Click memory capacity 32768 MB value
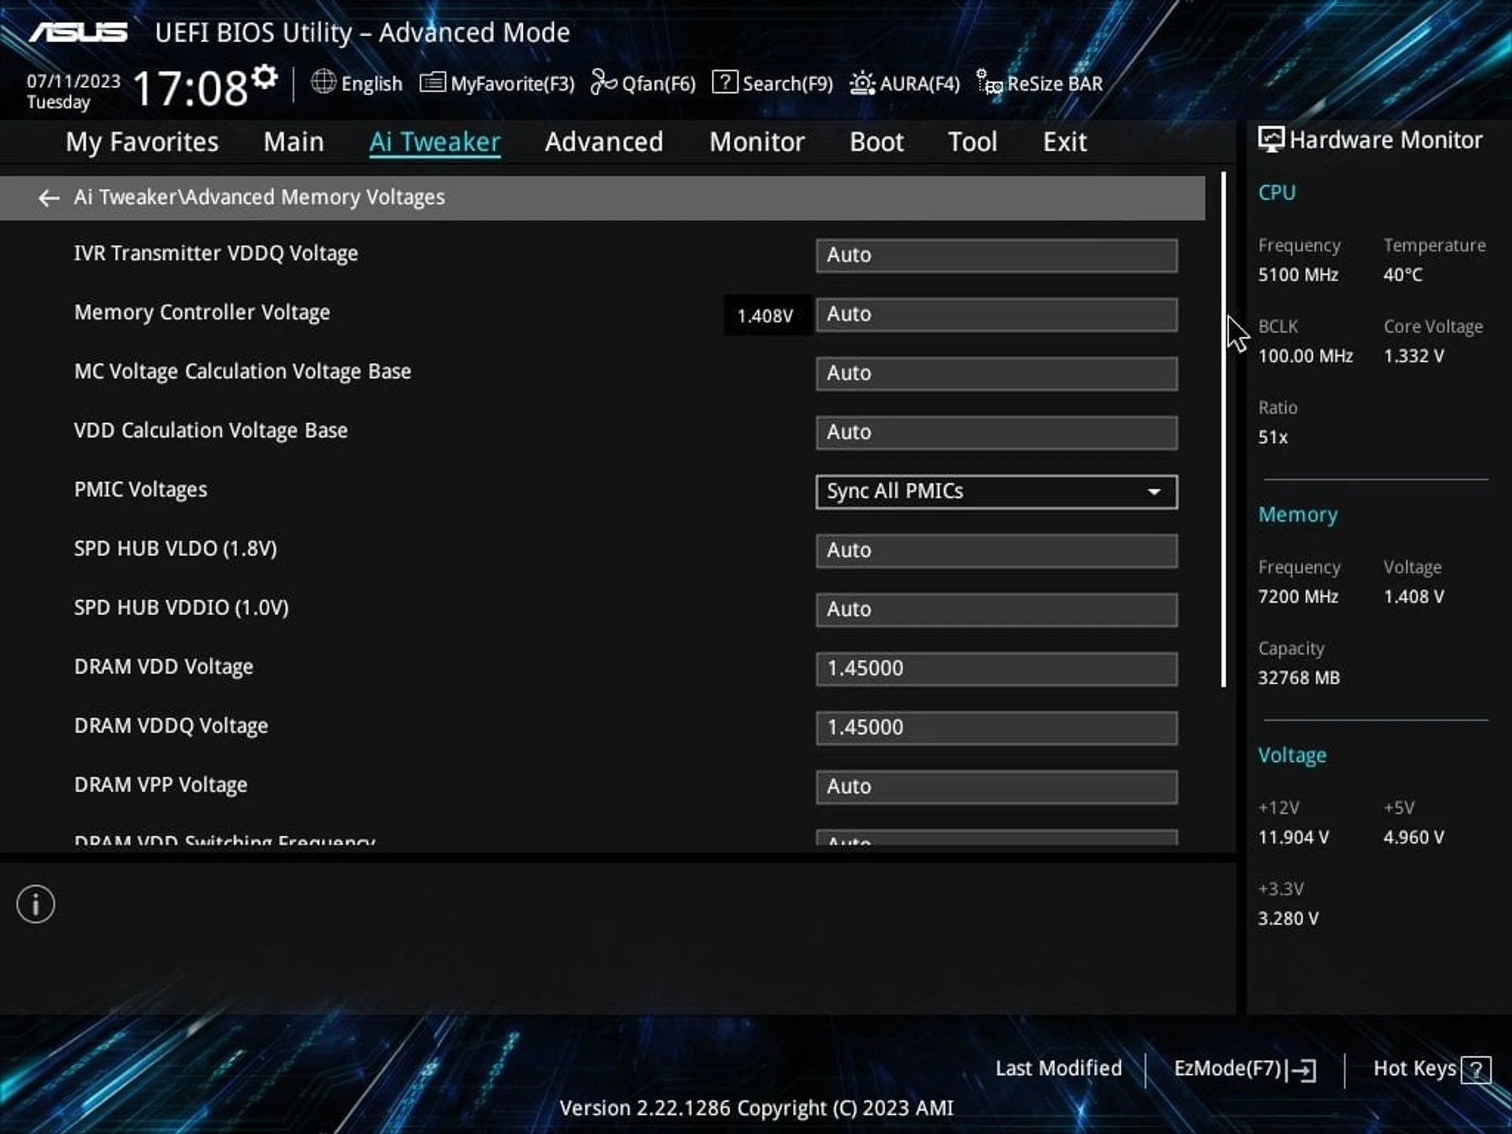The image size is (1512, 1134). pyautogui.click(x=1299, y=678)
